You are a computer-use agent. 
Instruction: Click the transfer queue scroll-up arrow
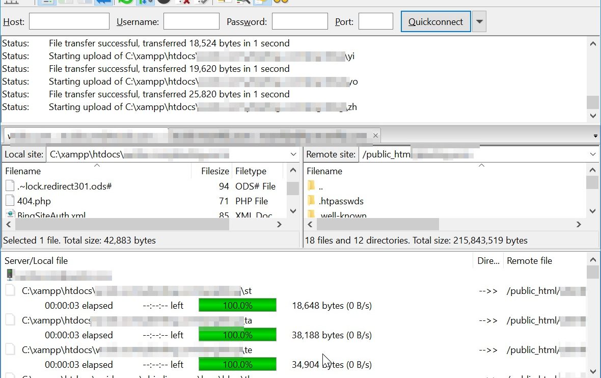(x=593, y=259)
